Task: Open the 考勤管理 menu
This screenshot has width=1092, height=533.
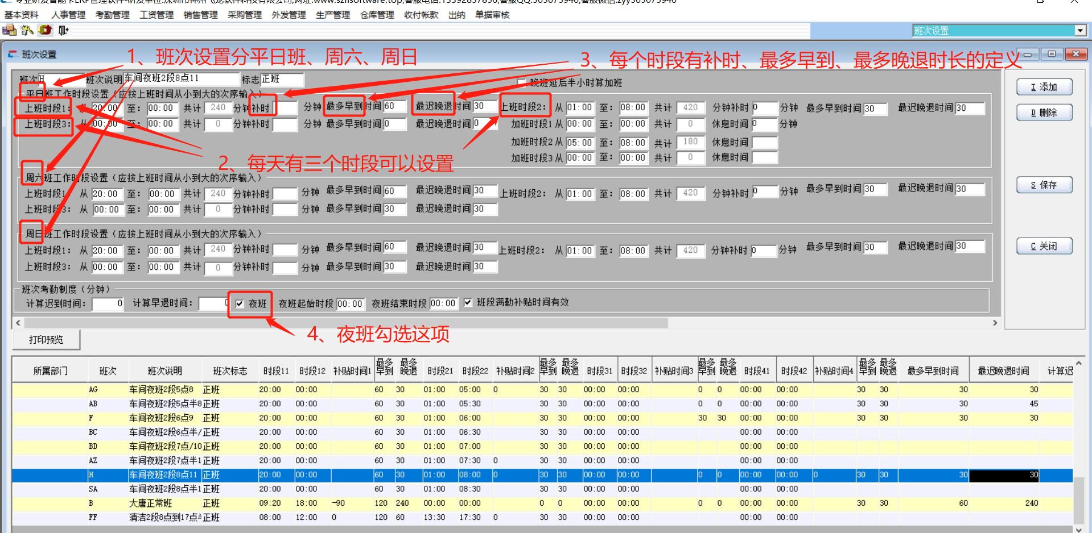Action: [112, 15]
